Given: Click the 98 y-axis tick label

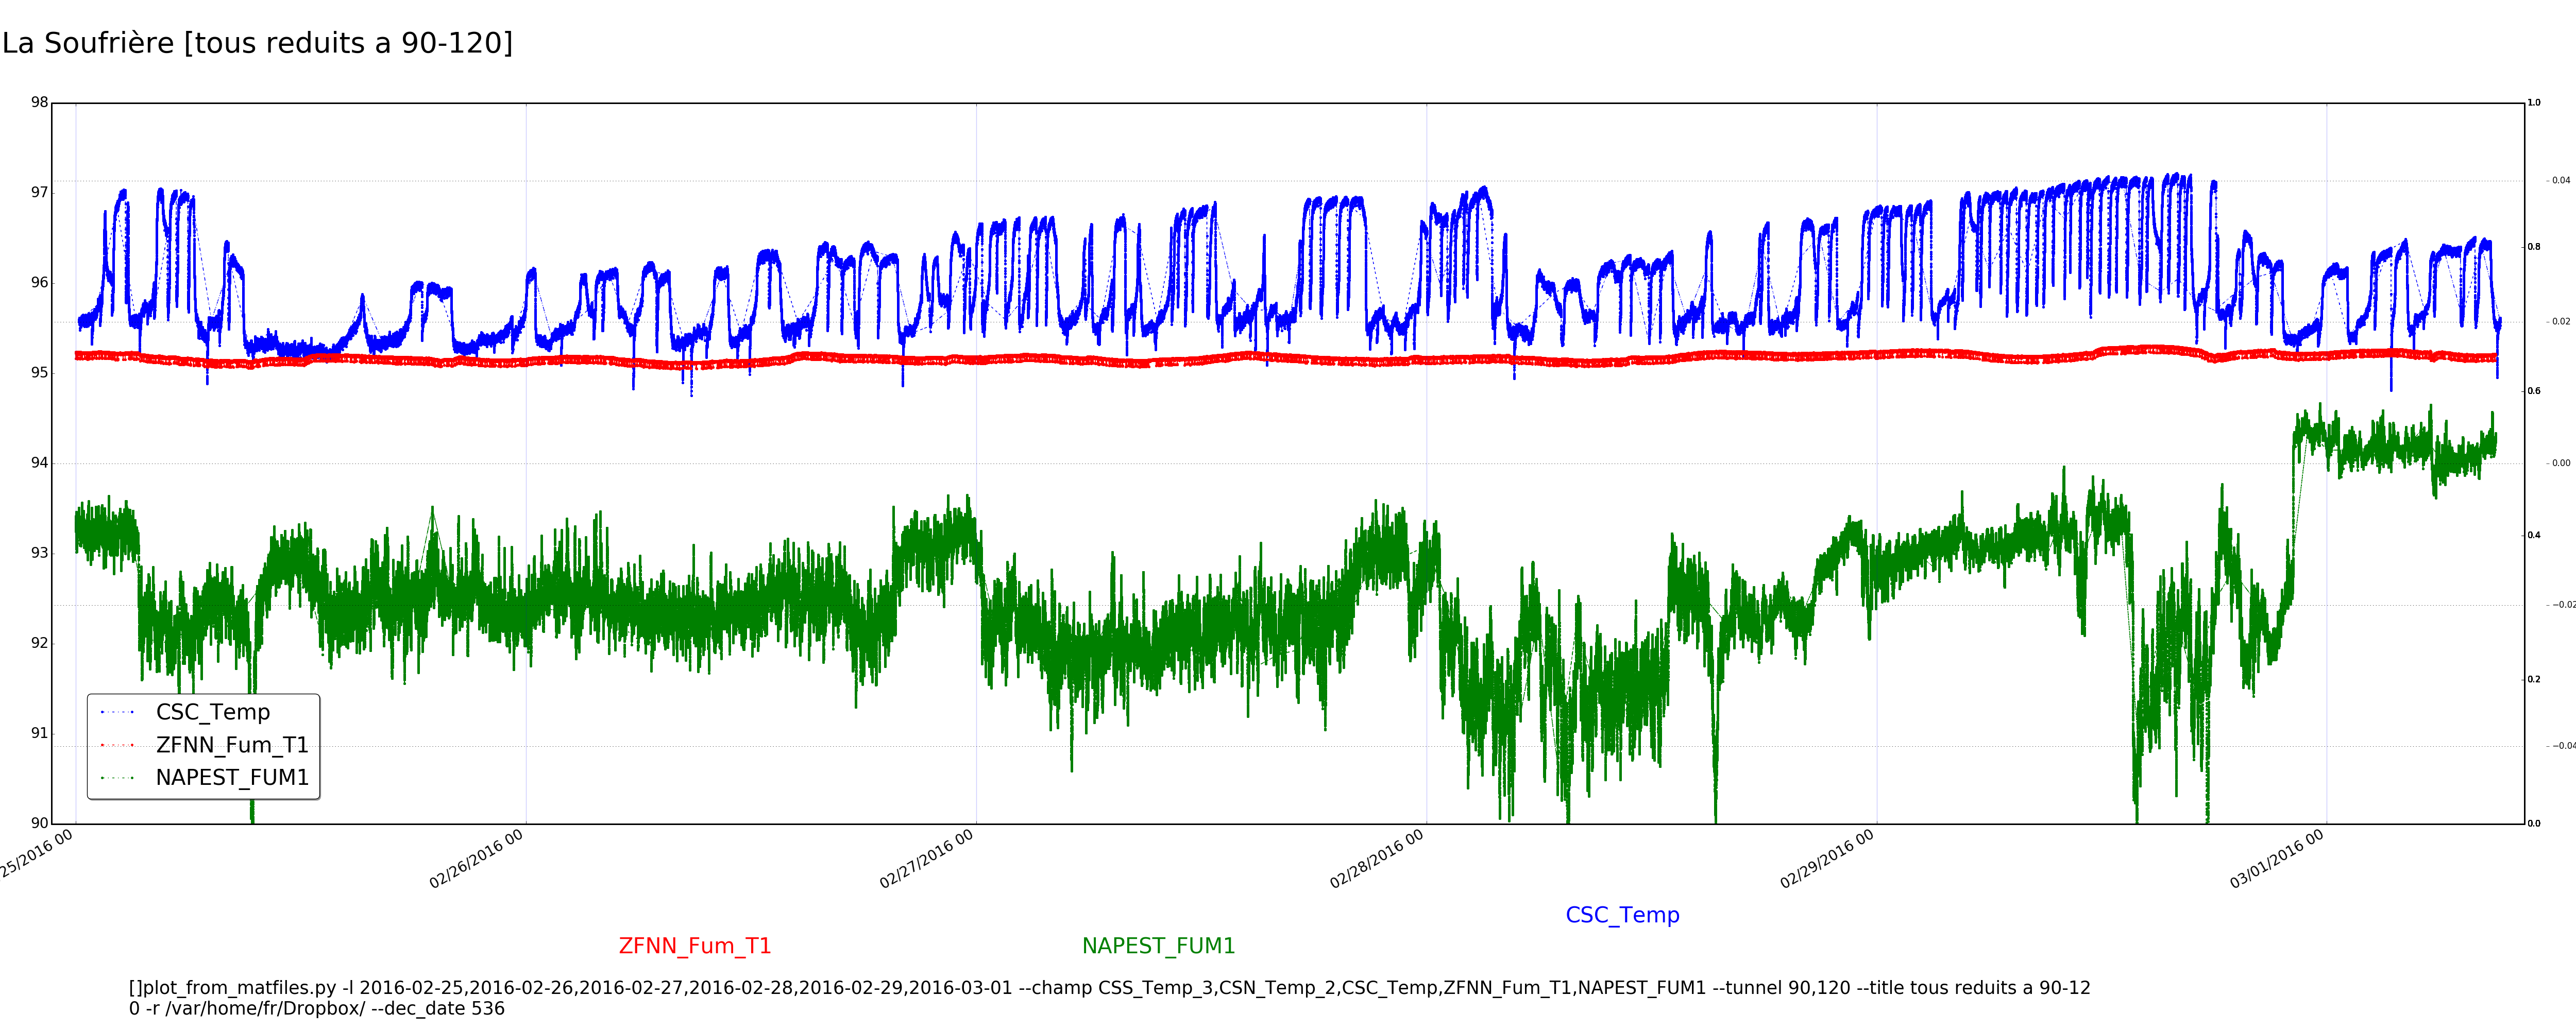Looking at the screenshot, I should (39, 102).
